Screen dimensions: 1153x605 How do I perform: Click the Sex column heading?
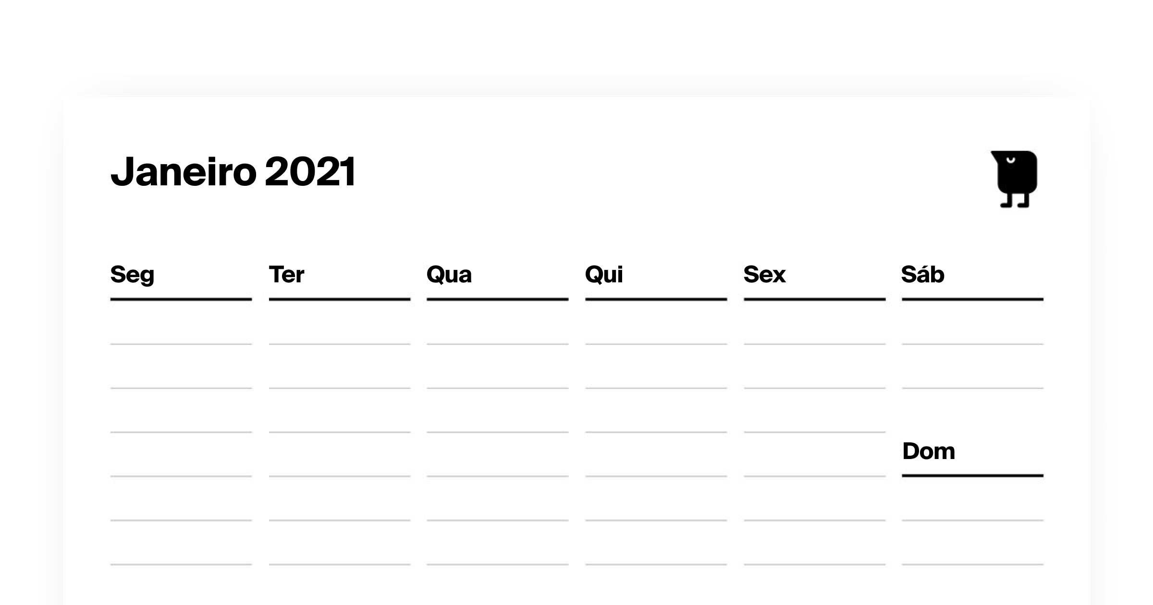764,275
